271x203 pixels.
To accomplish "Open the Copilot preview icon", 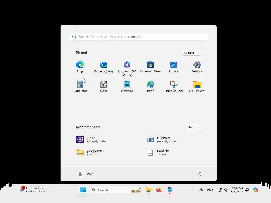I will (x=255, y=190).
